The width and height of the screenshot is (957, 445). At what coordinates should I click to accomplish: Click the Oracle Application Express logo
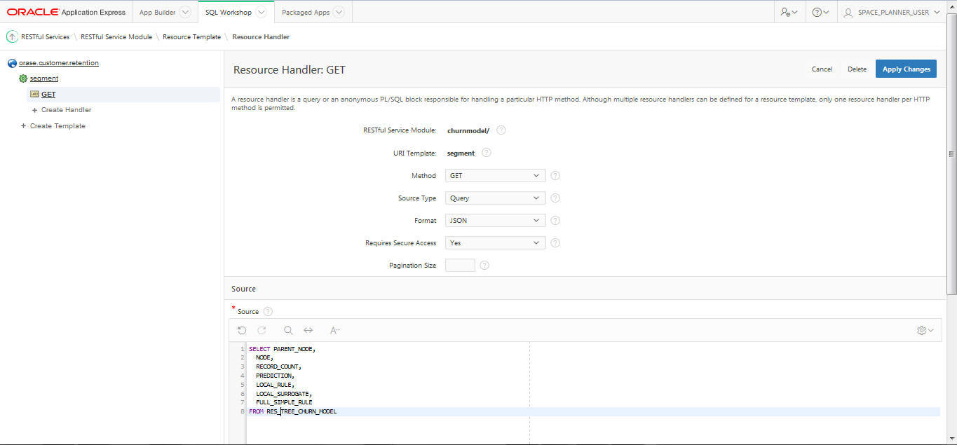pyautogui.click(x=66, y=12)
